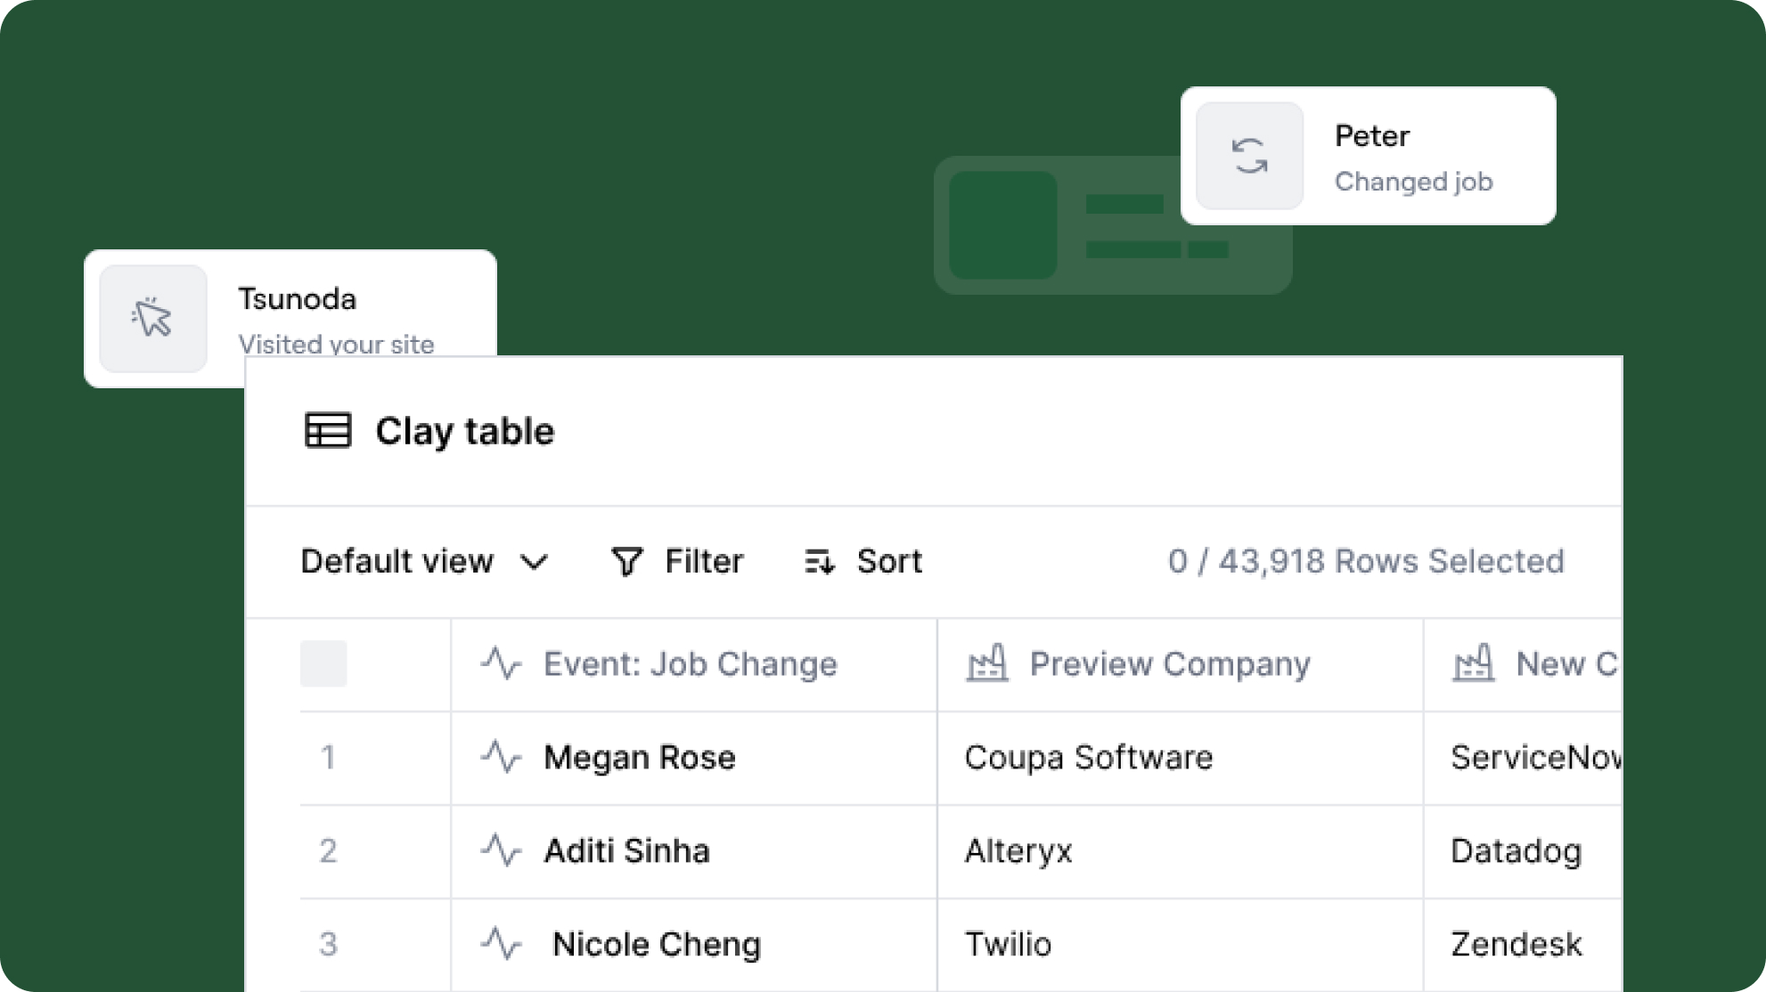
Task: Click the refresh arrows icon beside Peter
Action: pyautogui.click(x=1249, y=156)
